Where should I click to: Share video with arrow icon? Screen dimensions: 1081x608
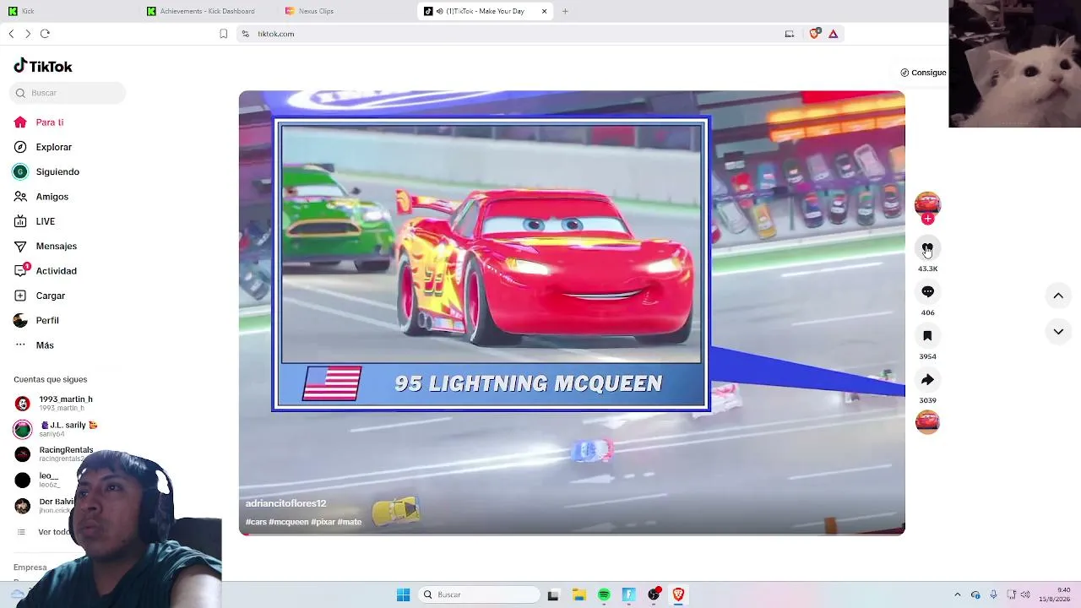[x=927, y=379]
